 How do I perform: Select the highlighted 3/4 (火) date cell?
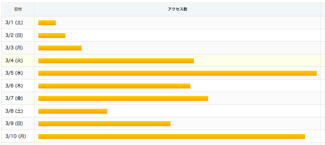[x=18, y=60]
